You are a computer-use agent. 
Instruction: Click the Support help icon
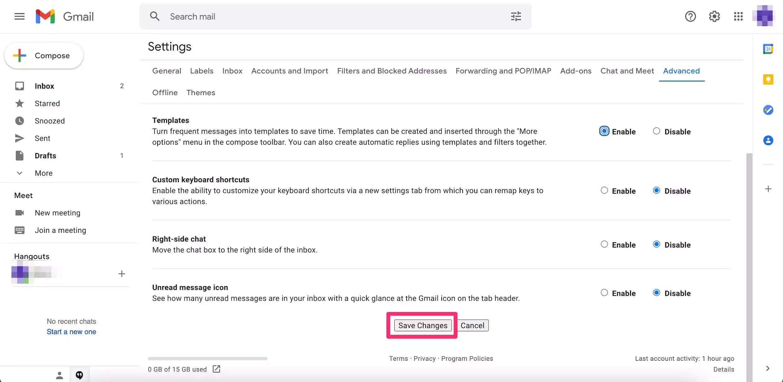(690, 16)
